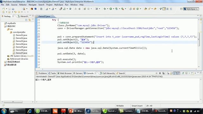Click the Writable status bar field
Image resolution: width=203 pixels, height=114 pixels.
click(x=120, y=106)
